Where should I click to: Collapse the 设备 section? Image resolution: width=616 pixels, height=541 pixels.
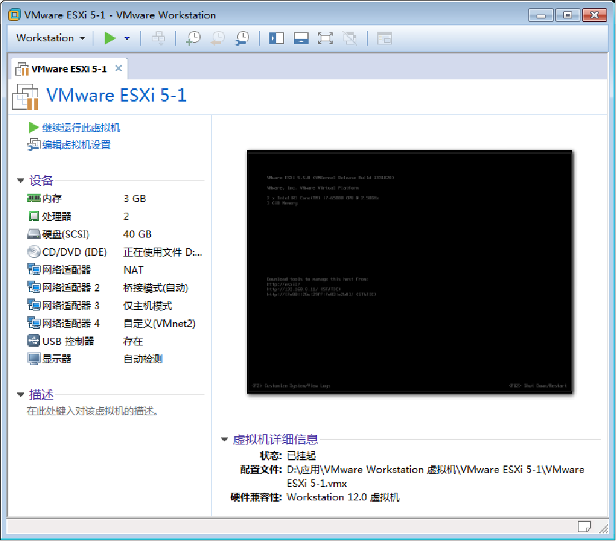point(20,181)
